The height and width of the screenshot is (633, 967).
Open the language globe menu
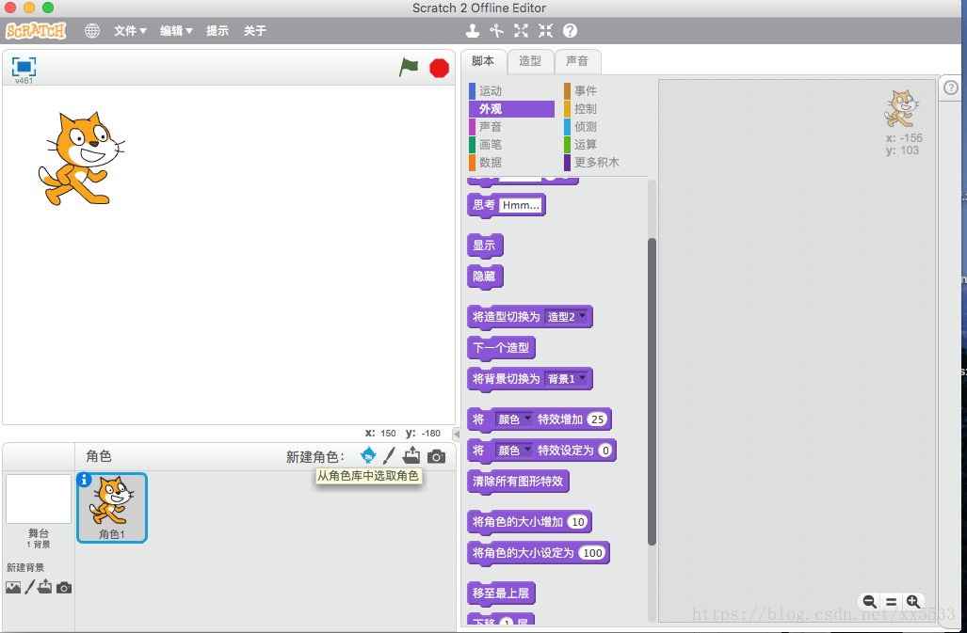tap(92, 30)
